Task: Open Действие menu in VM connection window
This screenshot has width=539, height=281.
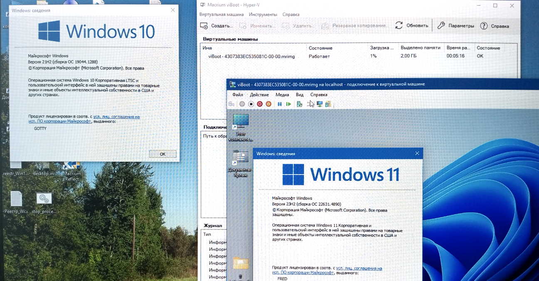Action: (x=259, y=95)
